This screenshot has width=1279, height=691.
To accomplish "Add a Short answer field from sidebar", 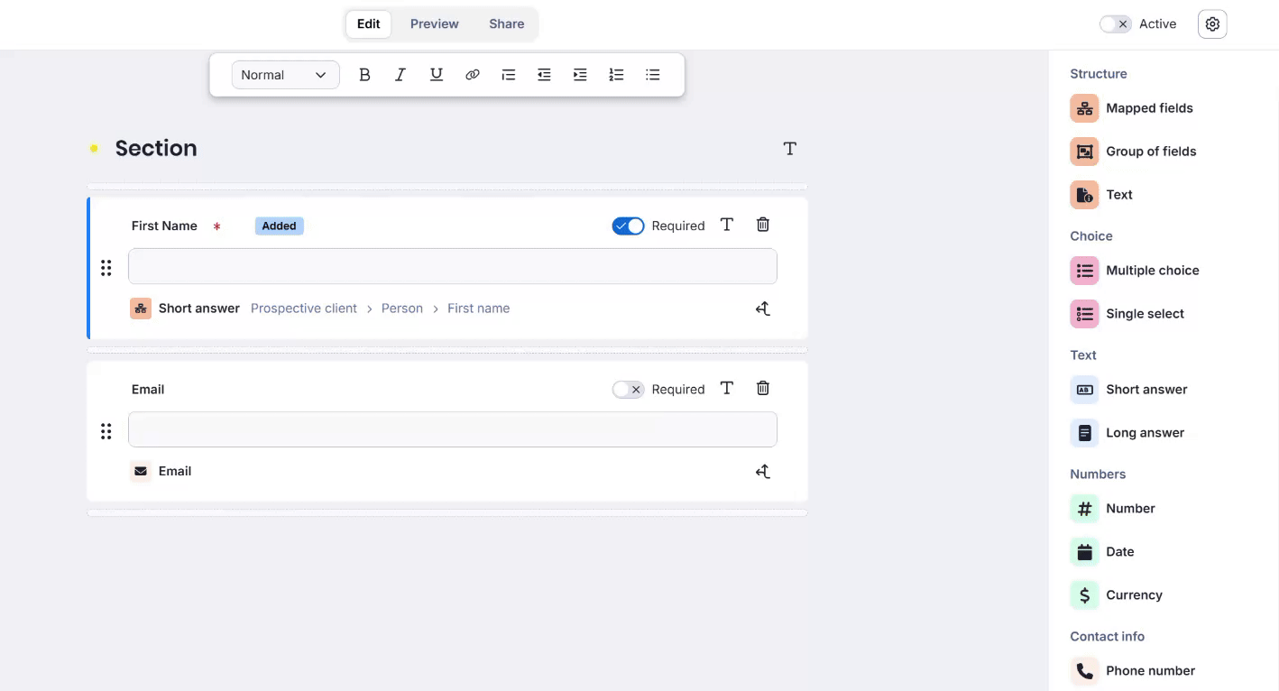I will pyautogui.click(x=1129, y=390).
